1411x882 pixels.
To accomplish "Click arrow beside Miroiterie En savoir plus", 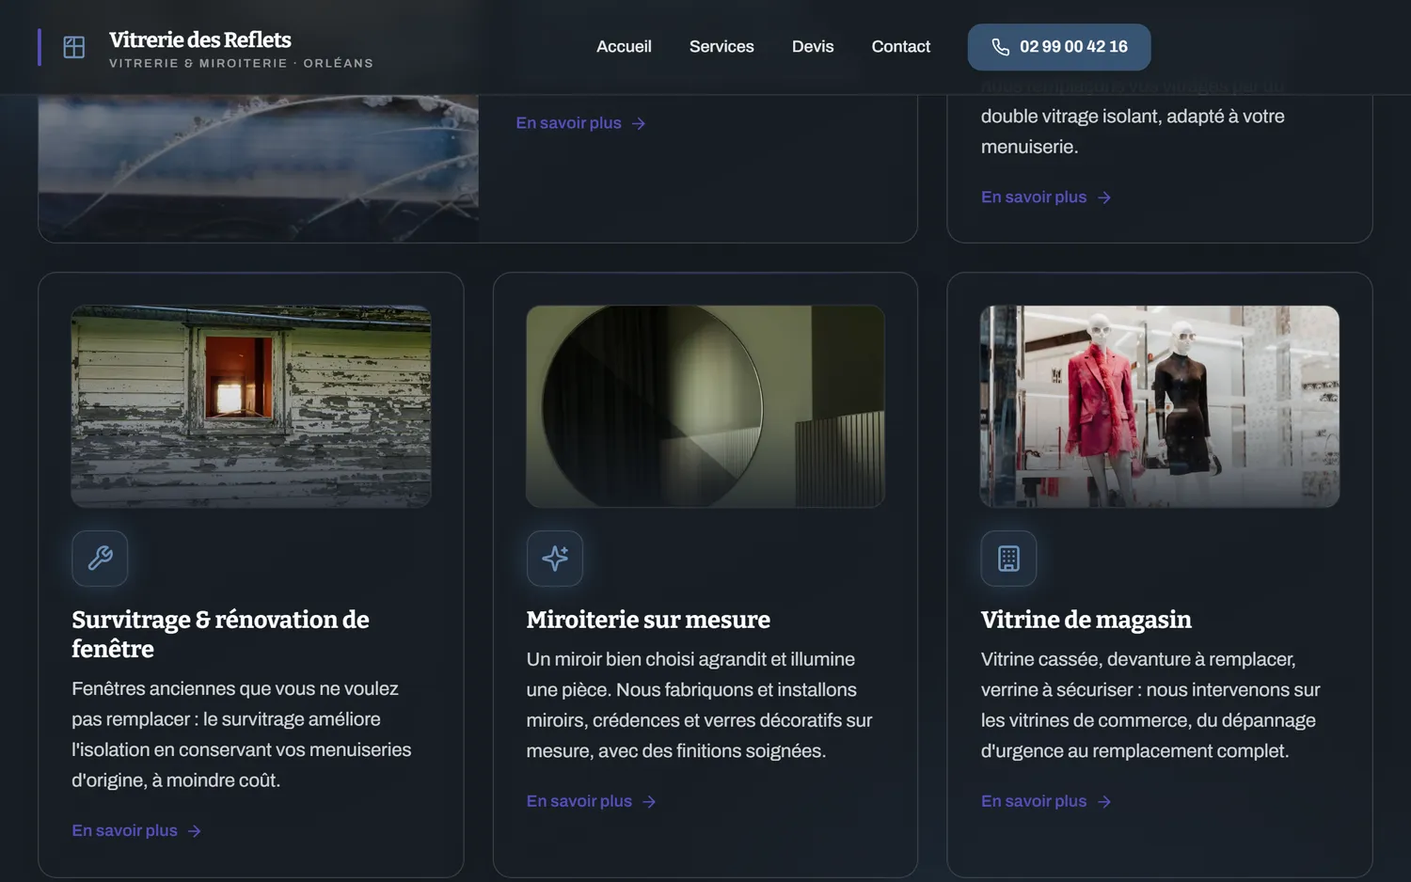I will click(x=649, y=802).
